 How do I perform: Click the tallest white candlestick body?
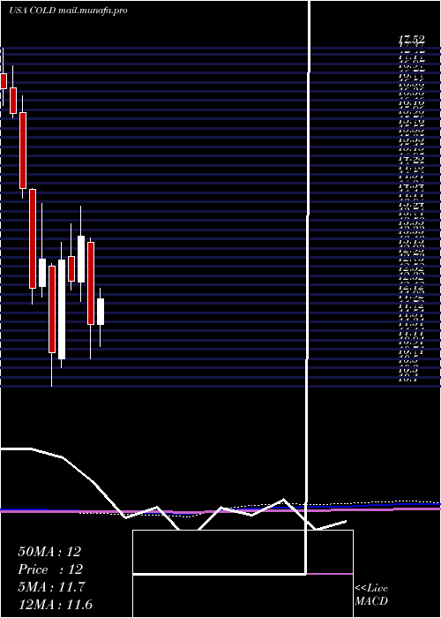(x=62, y=309)
